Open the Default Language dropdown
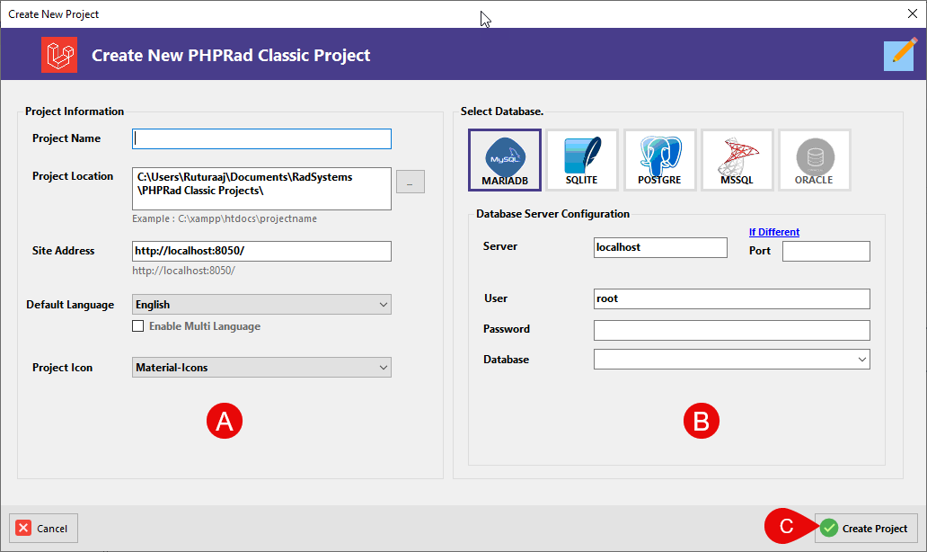The width and height of the screenshot is (927, 552). [x=261, y=305]
